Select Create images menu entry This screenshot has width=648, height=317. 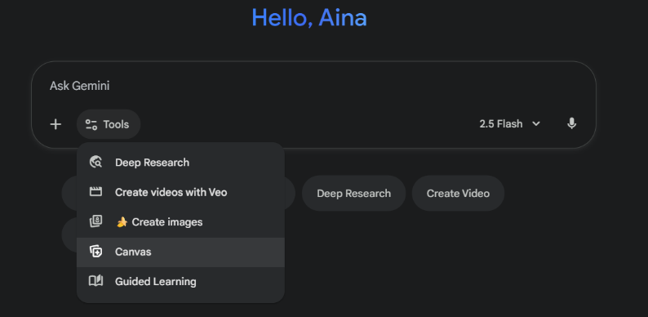[x=180, y=221]
